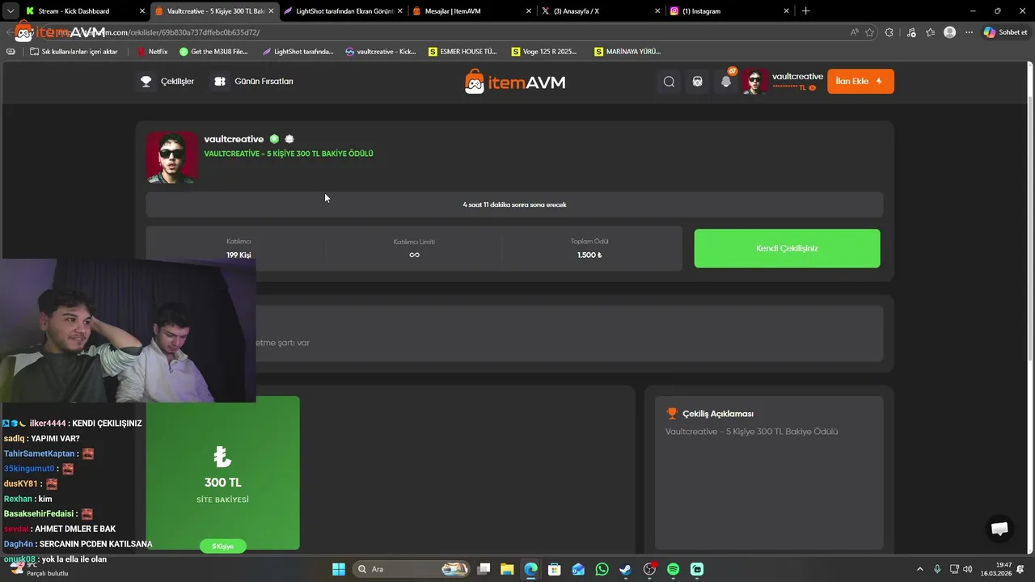The height and width of the screenshot is (582, 1035).
Task: Open browser settings three-dots menu
Action: click(969, 32)
